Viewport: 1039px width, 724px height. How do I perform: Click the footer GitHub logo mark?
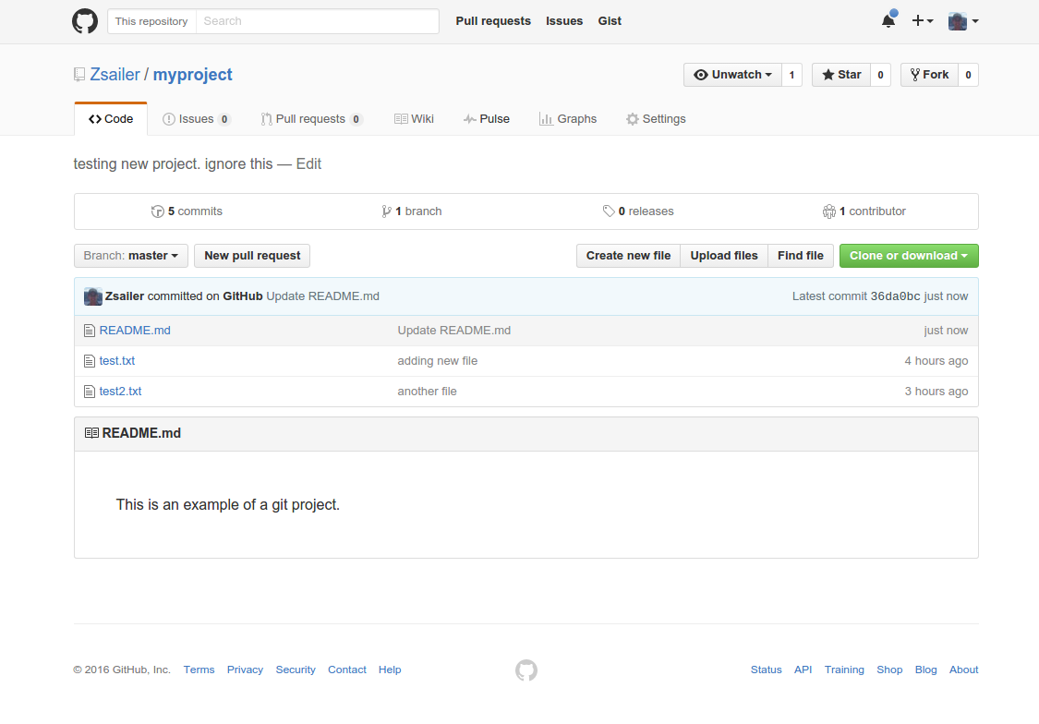point(526,670)
